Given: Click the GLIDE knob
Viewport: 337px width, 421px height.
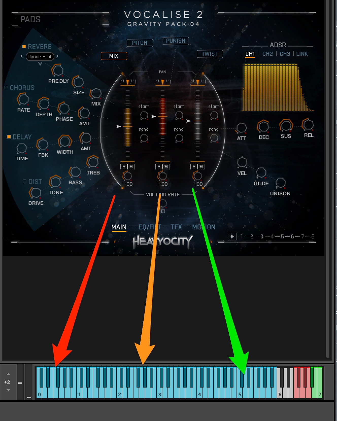Looking at the screenshot, I should tap(261, 173).
